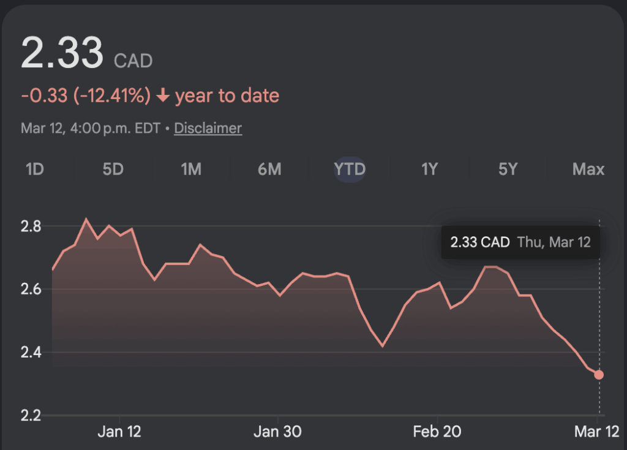This screenshot has height=450, width=627.
Task: Switch to the 5D chart range
Action: tap(113, 169)
